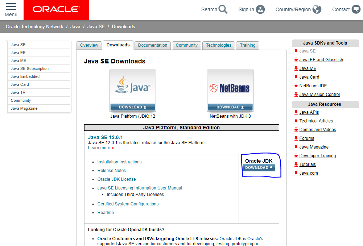Click the Java breadcrumb link

point(75,26)
